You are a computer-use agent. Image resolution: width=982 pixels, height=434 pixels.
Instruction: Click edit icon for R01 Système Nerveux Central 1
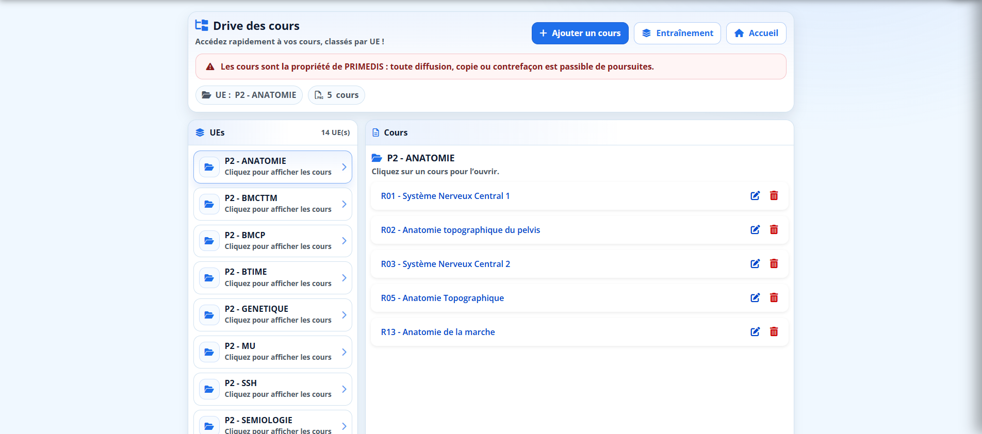pyautogui.click(x=755, y=196)
